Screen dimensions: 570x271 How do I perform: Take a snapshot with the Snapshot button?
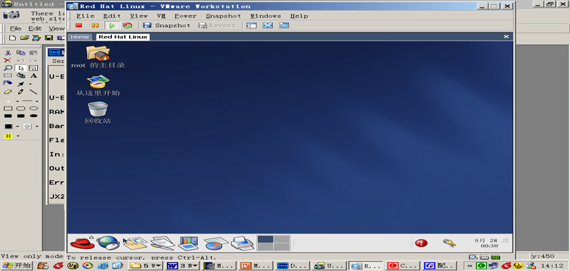click(x=166, y=25)
